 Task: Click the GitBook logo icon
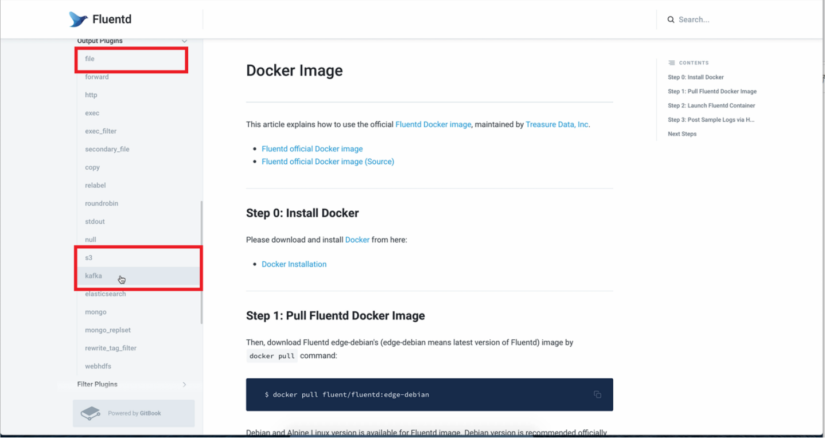click(x=90, y=413)
